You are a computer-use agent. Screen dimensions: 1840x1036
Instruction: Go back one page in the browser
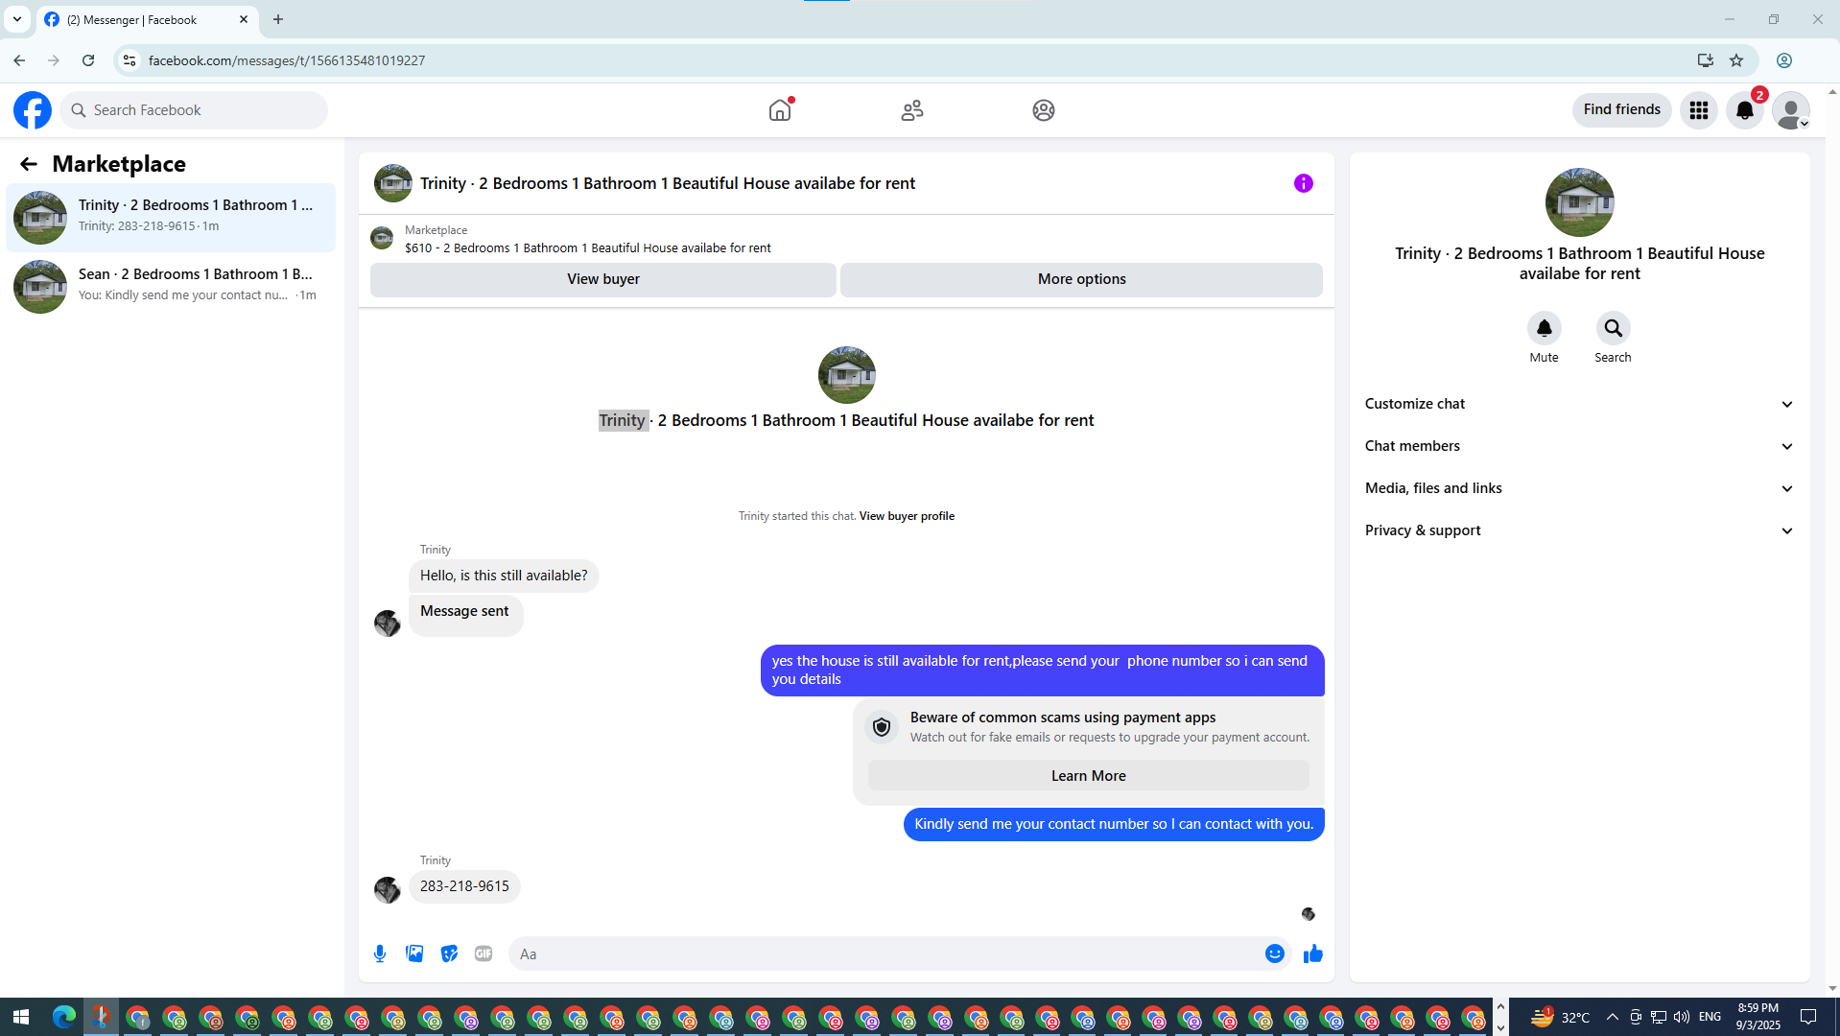(19, 60)
